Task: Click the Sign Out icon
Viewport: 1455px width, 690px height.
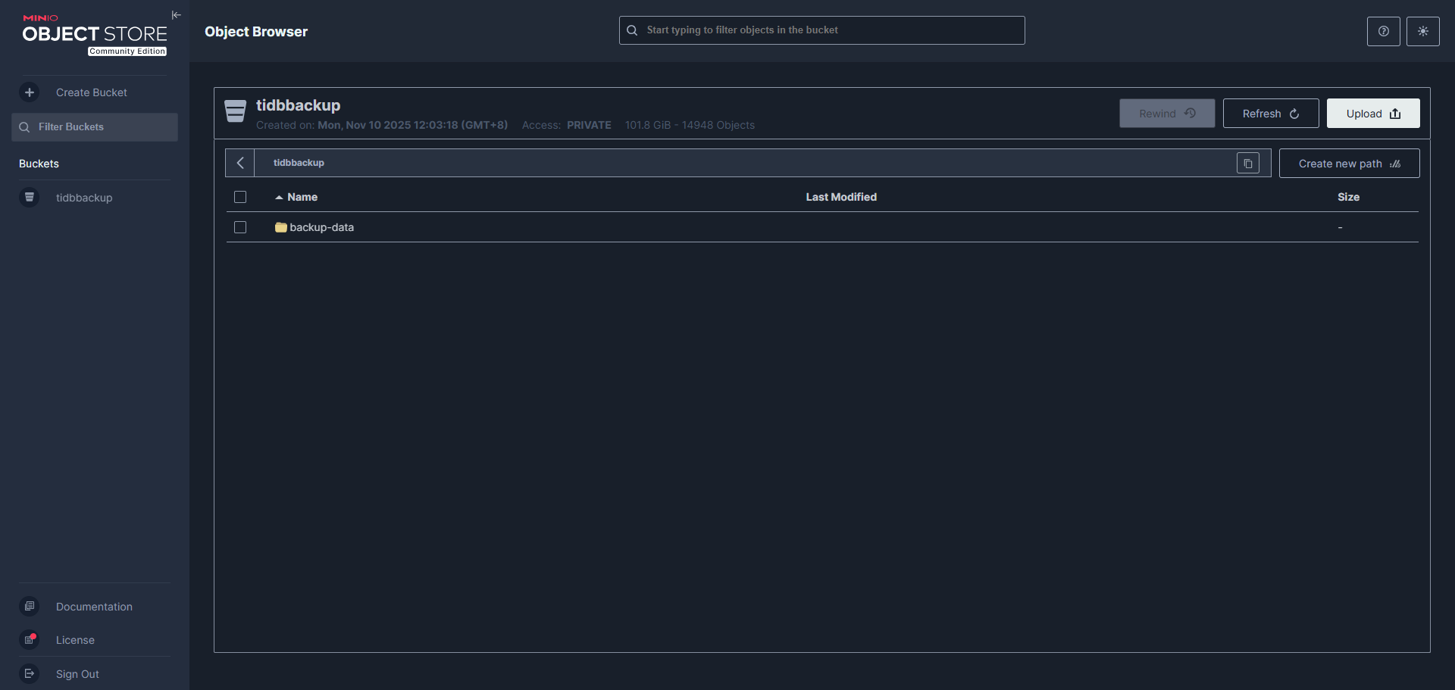Action: point(30,673)
